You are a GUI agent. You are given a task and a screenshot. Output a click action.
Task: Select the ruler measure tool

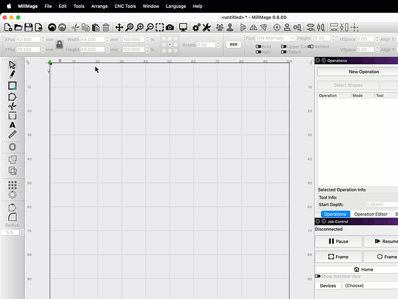tap(12, 135)
